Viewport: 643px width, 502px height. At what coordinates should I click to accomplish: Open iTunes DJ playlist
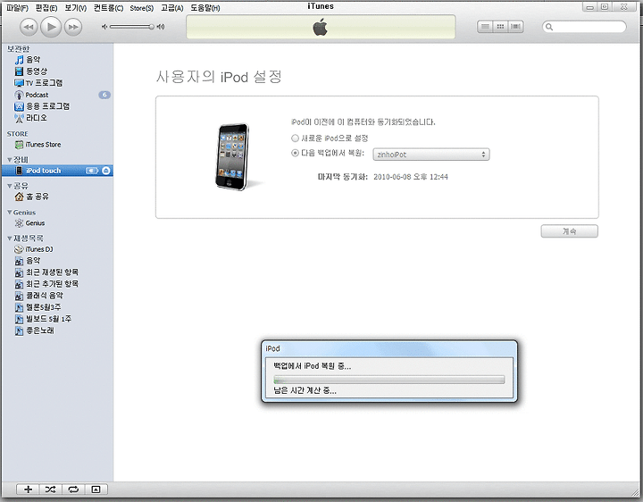coord(57,249)
